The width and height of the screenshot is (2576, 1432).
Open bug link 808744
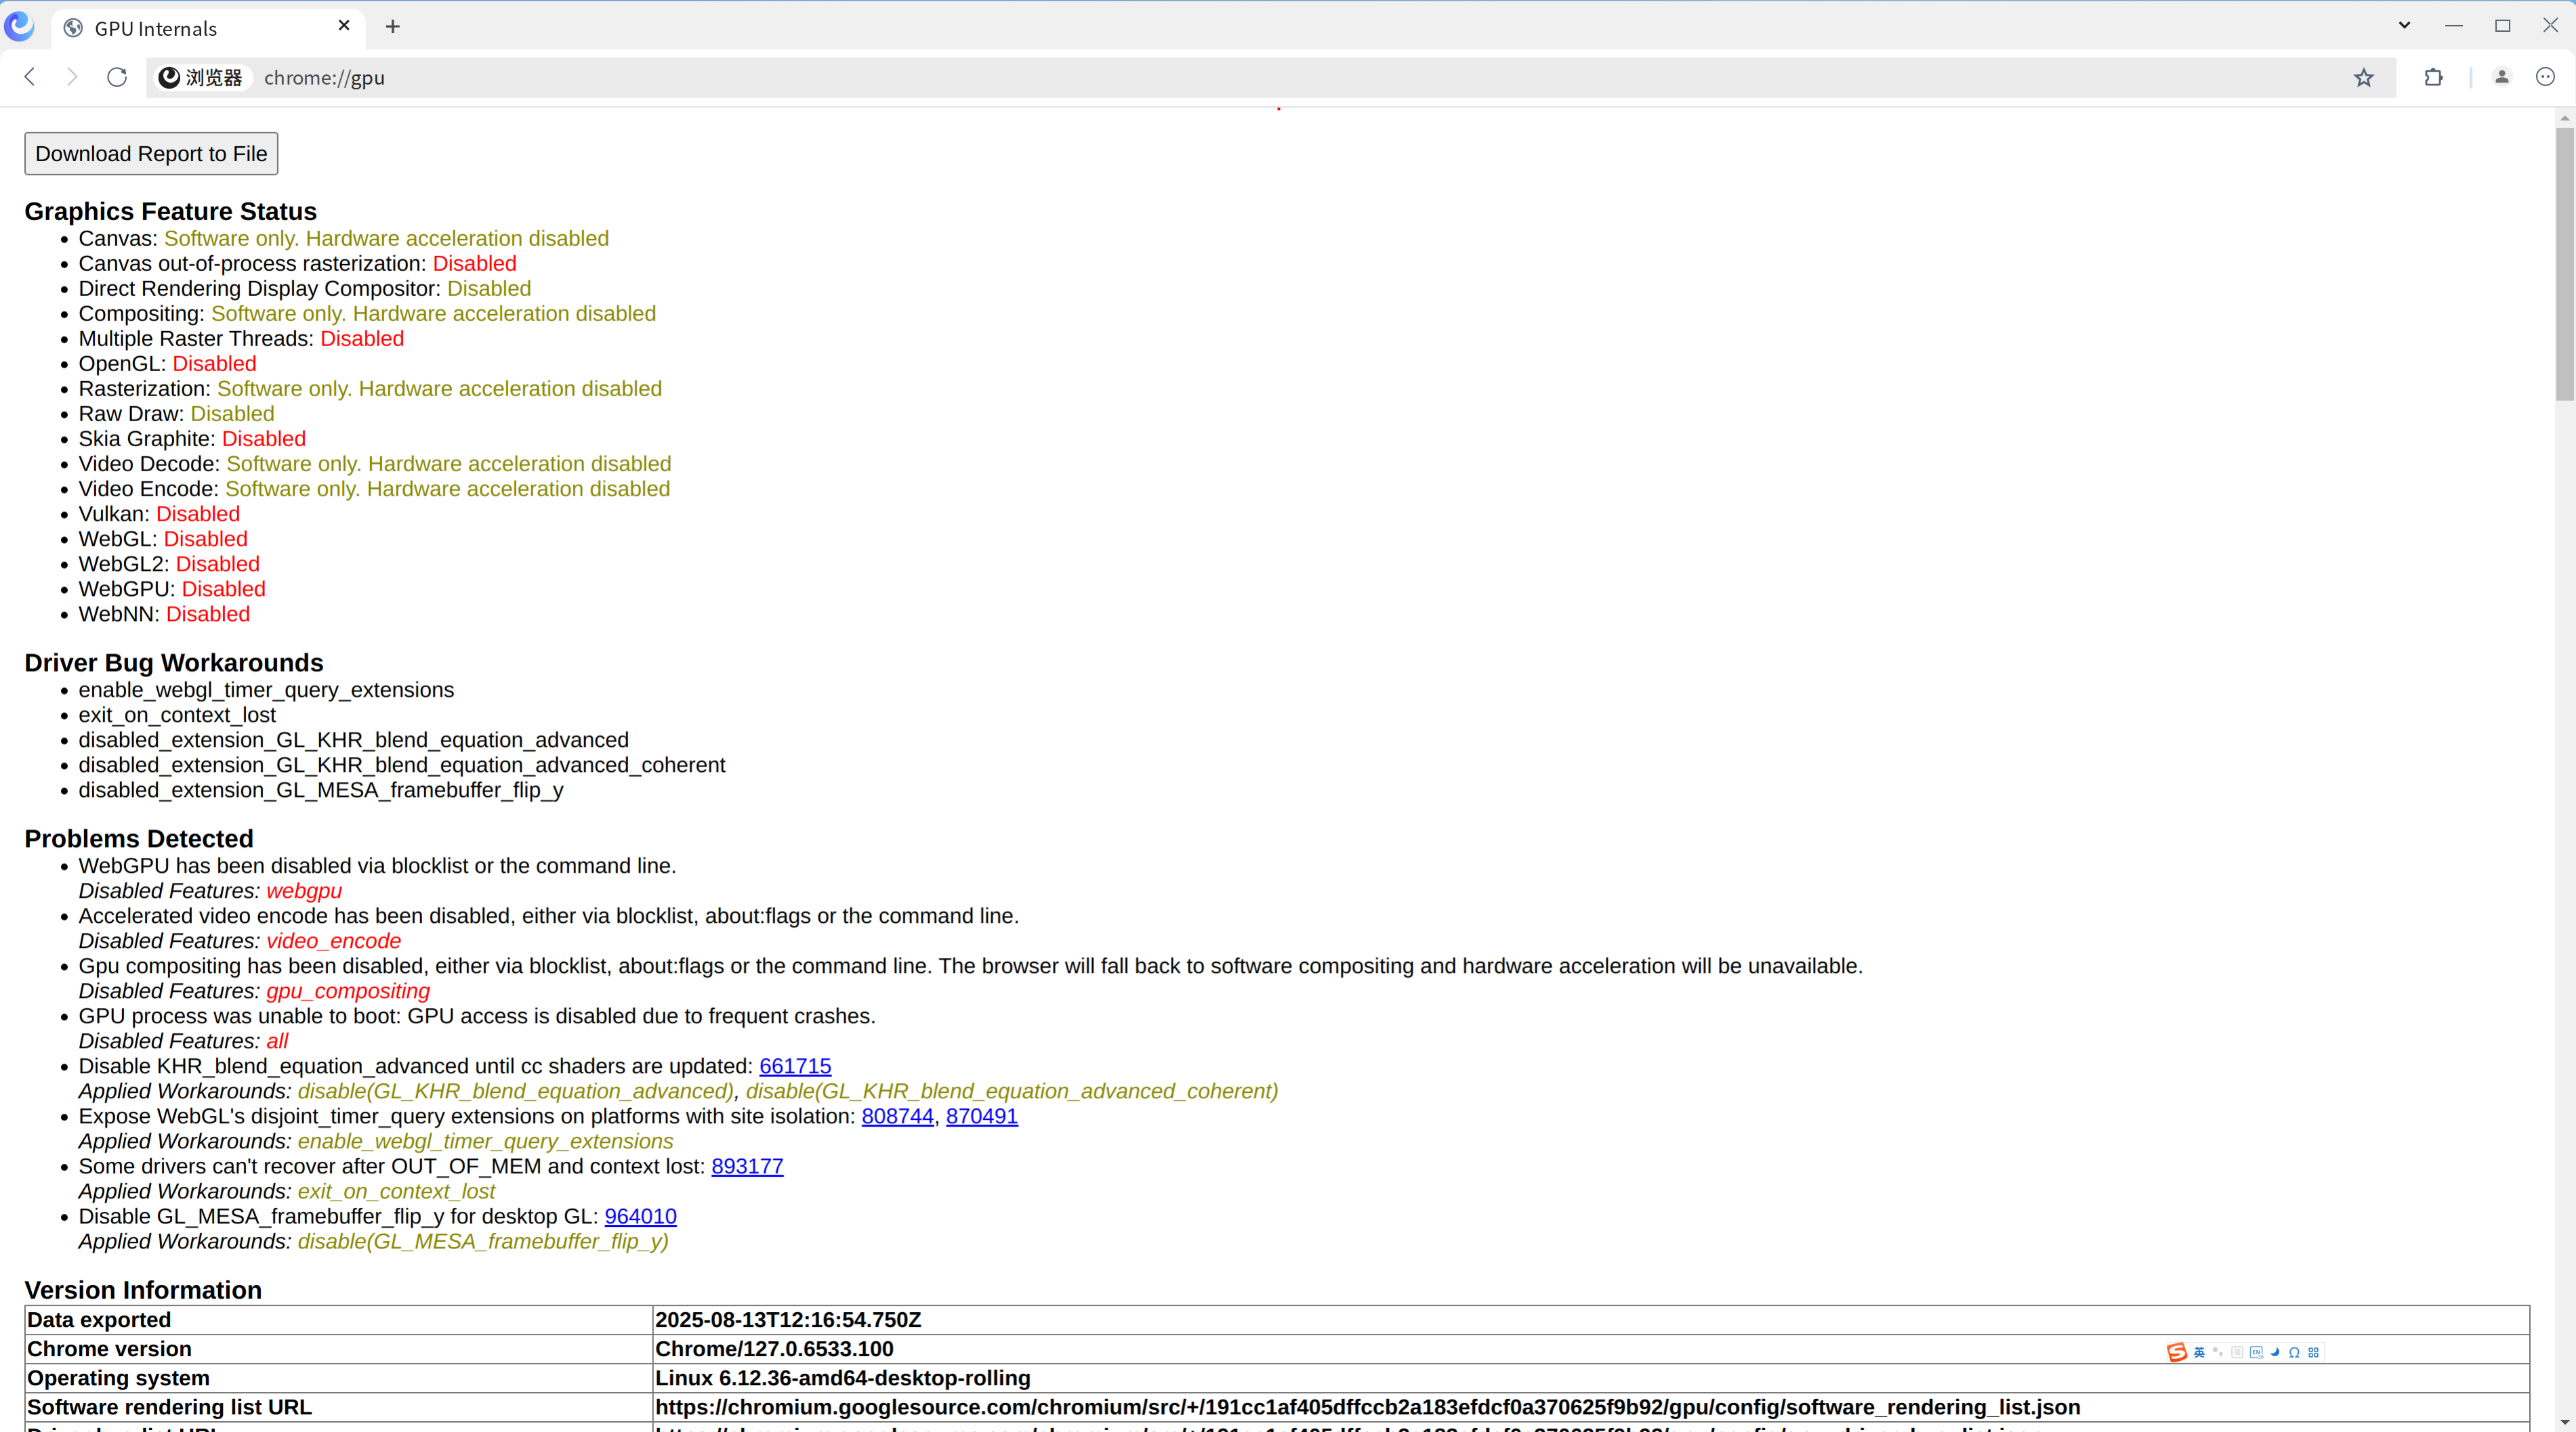(898, 1116)
